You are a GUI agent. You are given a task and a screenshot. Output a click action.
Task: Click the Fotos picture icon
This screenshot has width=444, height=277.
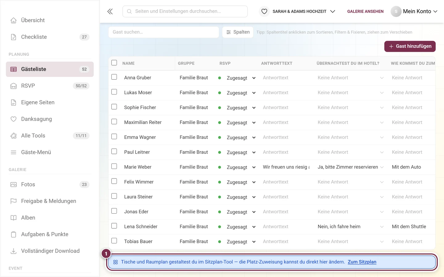14,185
